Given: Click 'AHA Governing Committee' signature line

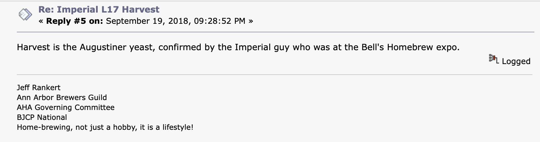Looking at the screenshot, I should (66, 108).
